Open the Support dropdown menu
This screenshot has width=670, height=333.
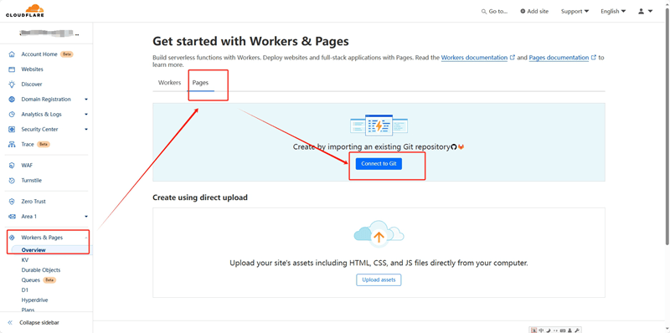(575, 12)
